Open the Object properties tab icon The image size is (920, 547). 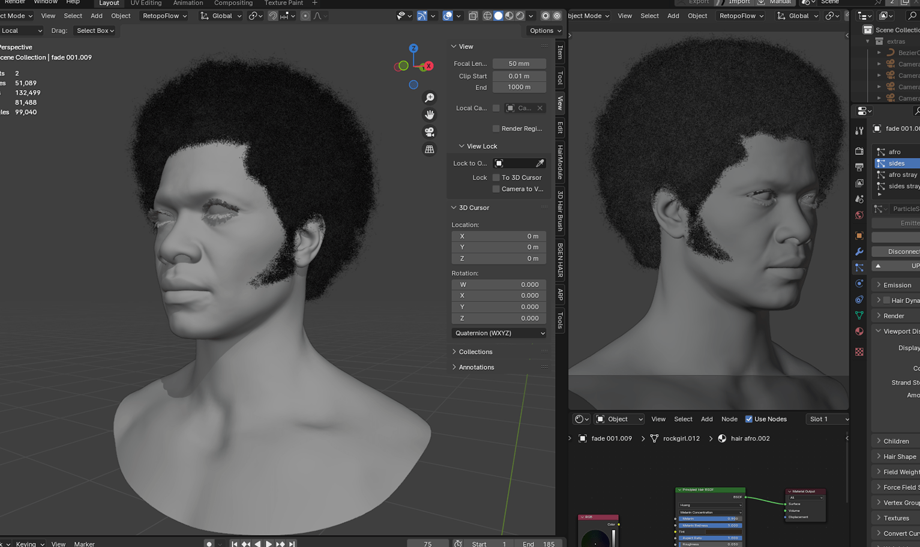pyautogui.click(x=859, y=236)
